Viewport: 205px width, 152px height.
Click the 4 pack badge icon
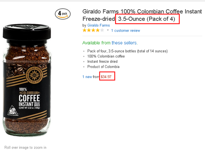pyautogui.click(x=63, y=14)
